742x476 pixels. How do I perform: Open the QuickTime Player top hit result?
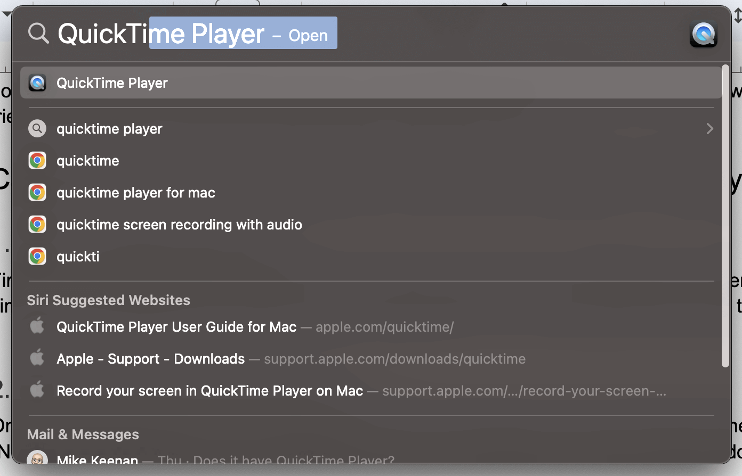pyautogui.click(x=371, y=83)
